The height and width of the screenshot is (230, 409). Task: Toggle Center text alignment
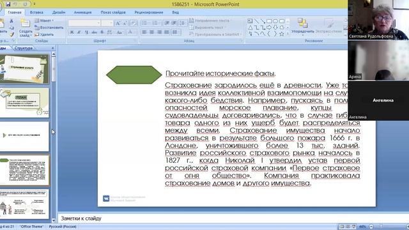152,32
